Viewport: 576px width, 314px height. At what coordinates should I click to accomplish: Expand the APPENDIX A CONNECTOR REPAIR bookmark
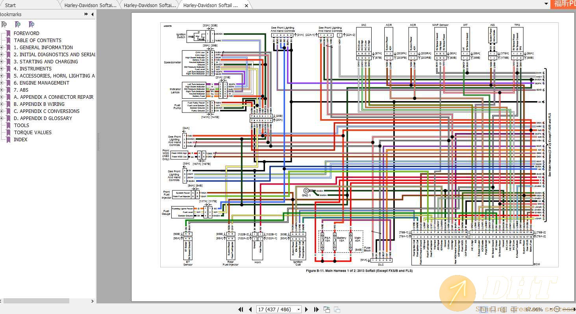click(2, 97)
